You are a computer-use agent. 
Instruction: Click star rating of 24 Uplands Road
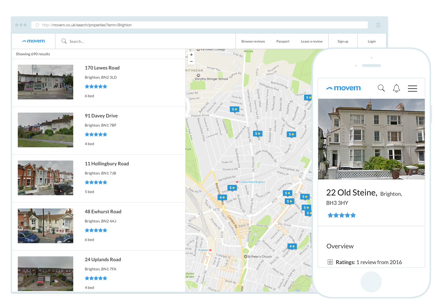click(x=96, y=278)
